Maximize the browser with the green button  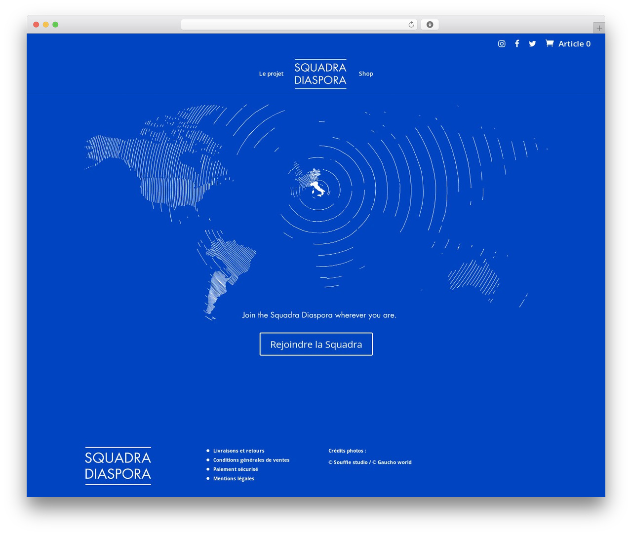click(55, 25)
